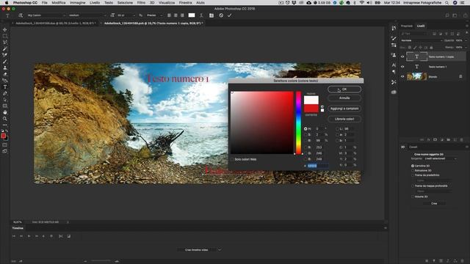Click inside the red saturation color field
The image size is (470, 264).
(x=262, y=122)
